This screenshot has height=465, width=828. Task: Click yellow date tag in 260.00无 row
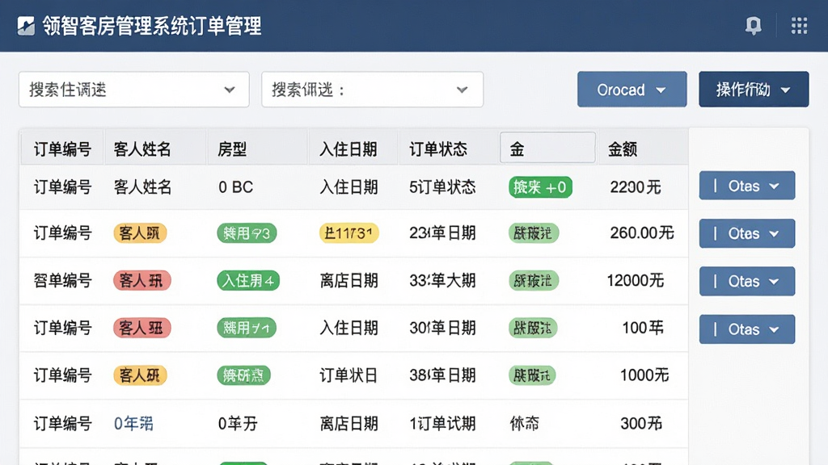pyautogui.click(x=349, y=233)
